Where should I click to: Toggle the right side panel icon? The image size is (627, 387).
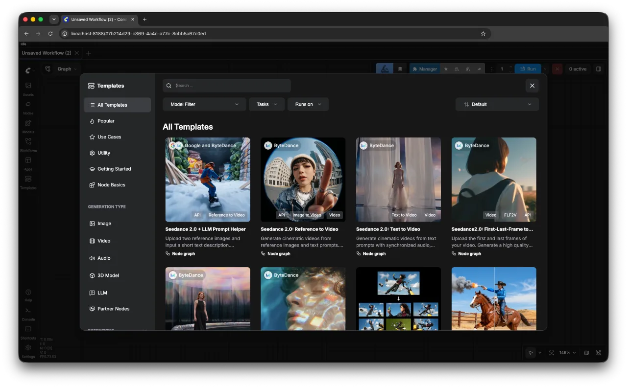click(599, 69)
